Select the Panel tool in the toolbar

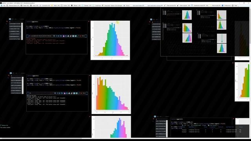25,5
